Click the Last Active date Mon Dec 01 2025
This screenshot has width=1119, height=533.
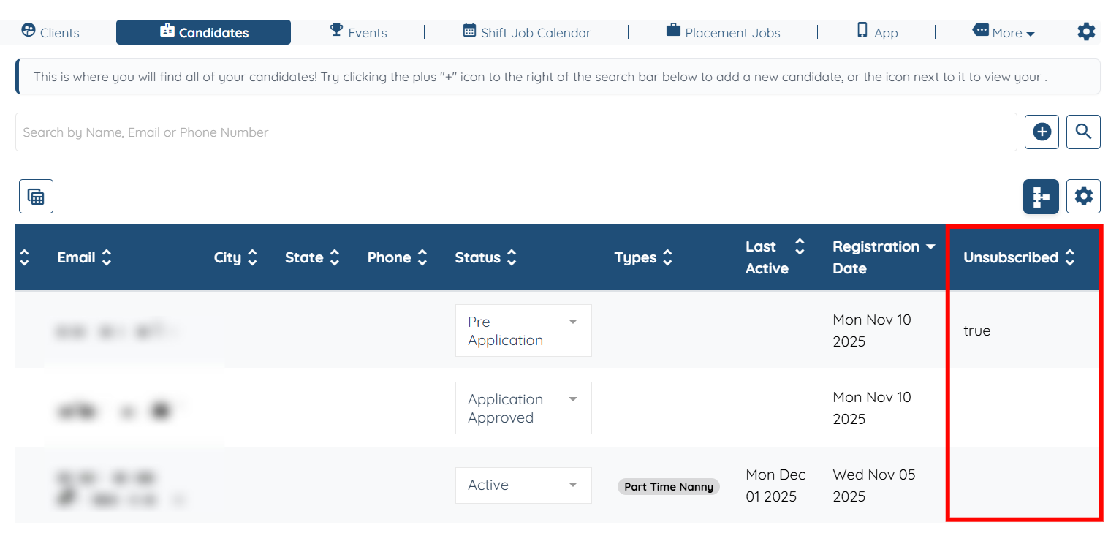click(x=775, y=485)
